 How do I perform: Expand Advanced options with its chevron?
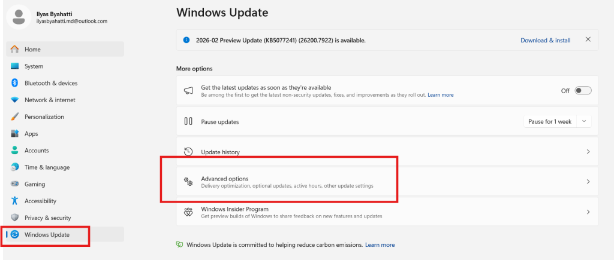tap(588, 182)
